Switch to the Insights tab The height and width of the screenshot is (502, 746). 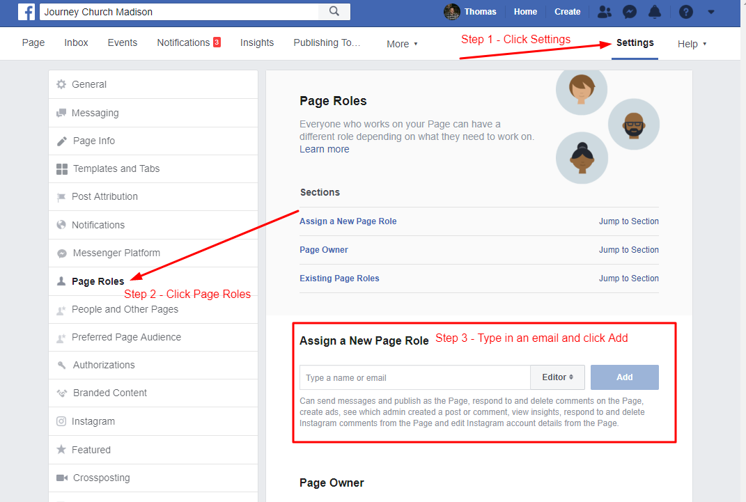257,42
